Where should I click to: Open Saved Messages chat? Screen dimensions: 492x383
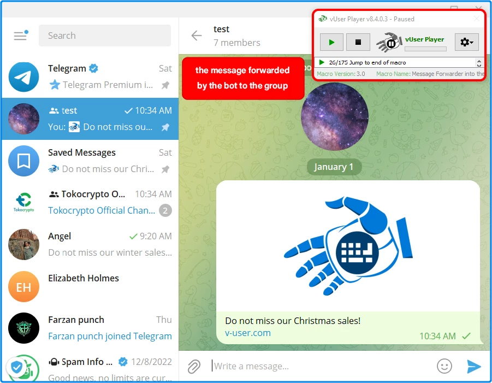(90, 161)
